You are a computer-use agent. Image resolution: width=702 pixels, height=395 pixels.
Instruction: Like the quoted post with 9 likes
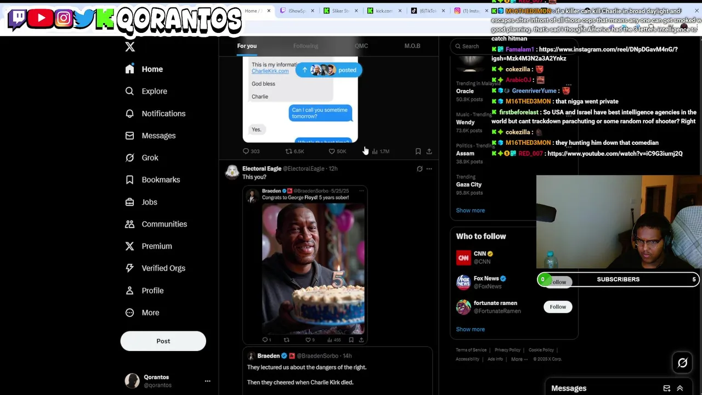(310, 340)
